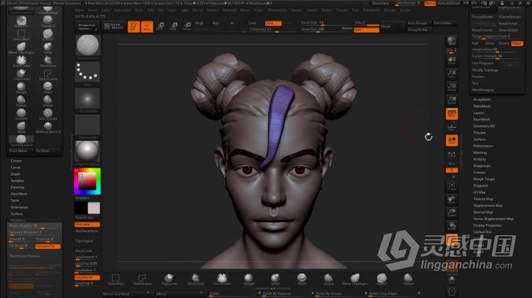Click the Draw mode button in the top shelf

[x=147, y=26]
